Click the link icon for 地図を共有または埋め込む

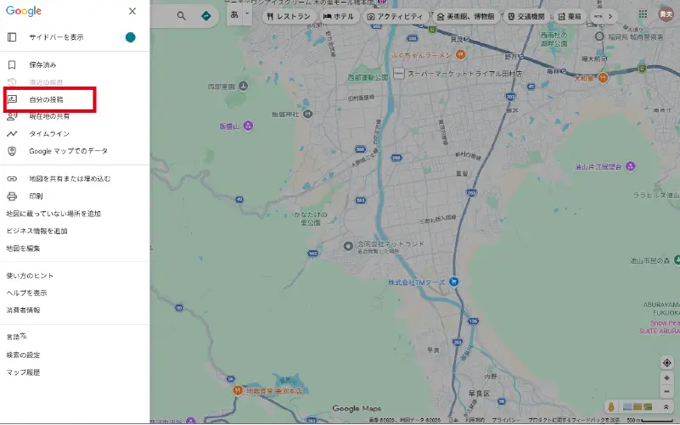click(x=12, y=179)
